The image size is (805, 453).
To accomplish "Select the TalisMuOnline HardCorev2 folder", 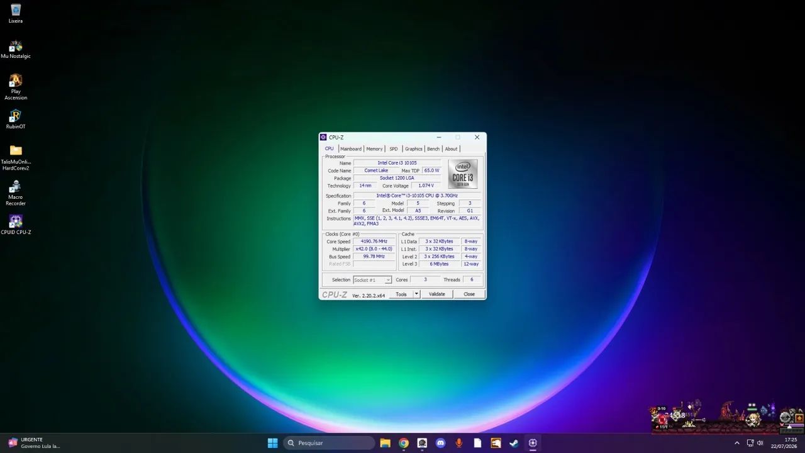I will (x=16, y=157).
